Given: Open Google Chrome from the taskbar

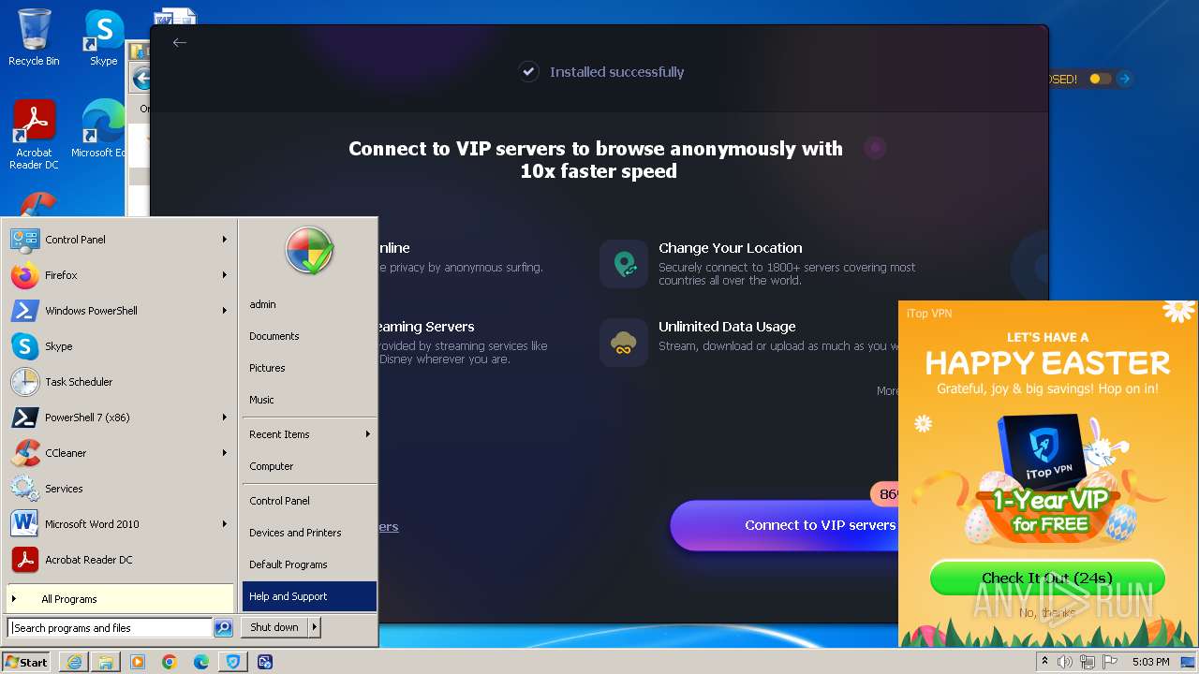Looking at the screenshot, I should tap(170, 662).
